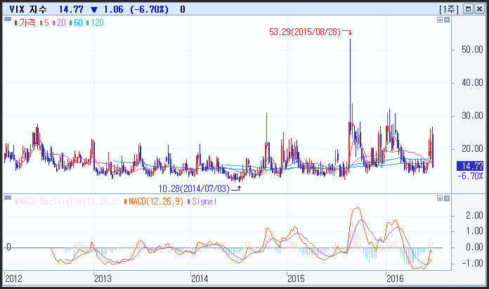Viewport: 489px width, 289px height.
Task: Click the 2013 timeline label
Action: [x=103, y=278]
